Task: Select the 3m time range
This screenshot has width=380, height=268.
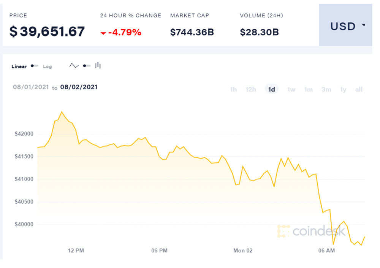Action: (326, 89)
